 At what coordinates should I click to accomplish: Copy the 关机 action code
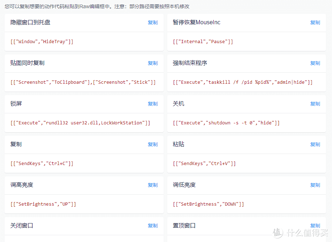tap(315, 104)
